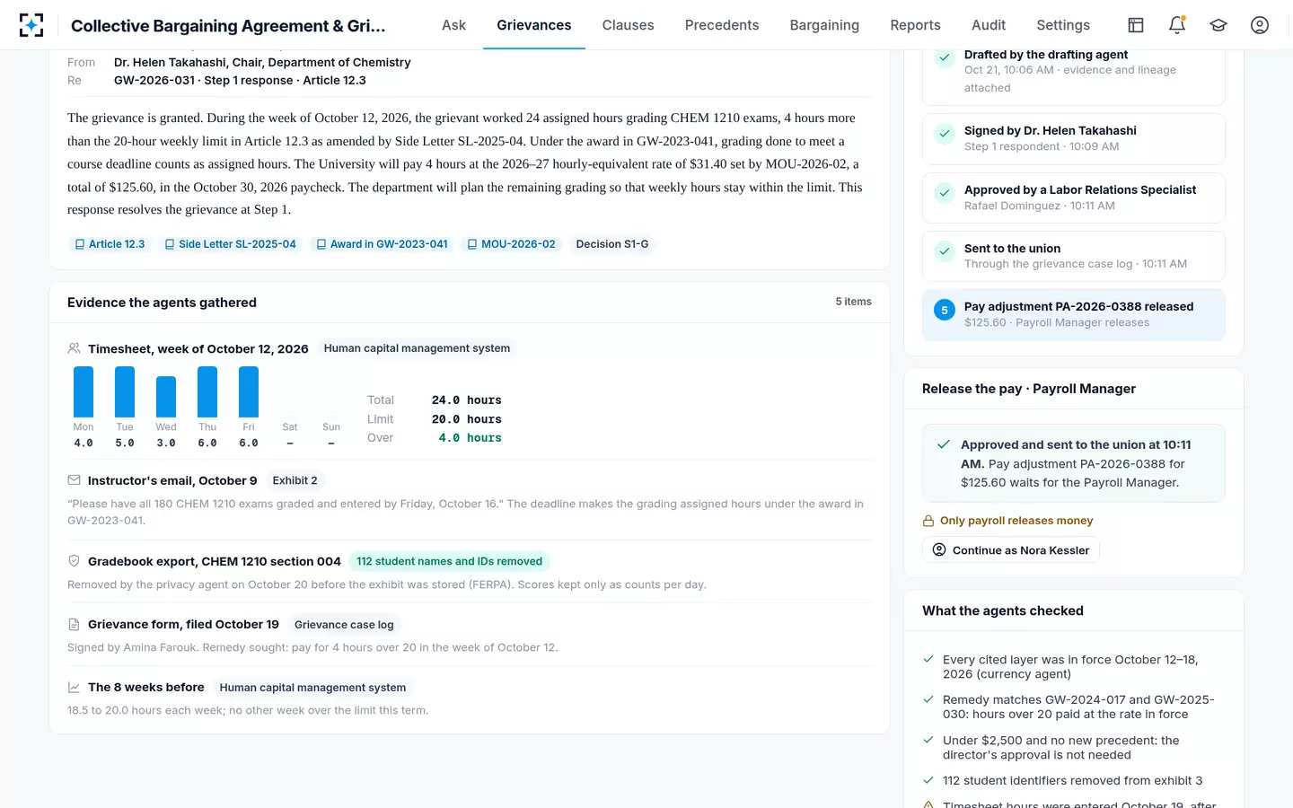Click the check icon on Drafted by the drafting agent

pos(945,58)
